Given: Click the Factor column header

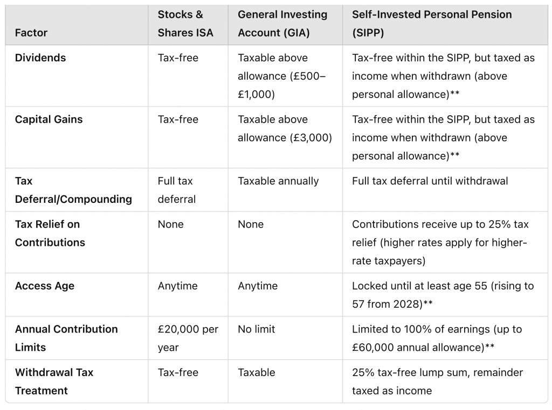Looking at the screenshot, I should point(31,33).
